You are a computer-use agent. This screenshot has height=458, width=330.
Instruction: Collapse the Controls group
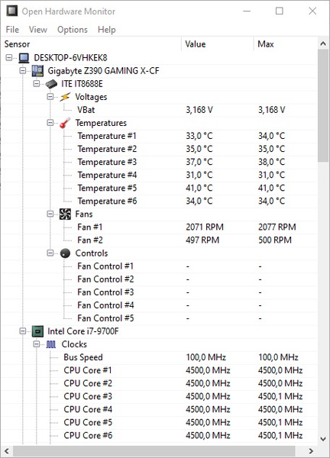pyautogui.click(x=50, y=253)
